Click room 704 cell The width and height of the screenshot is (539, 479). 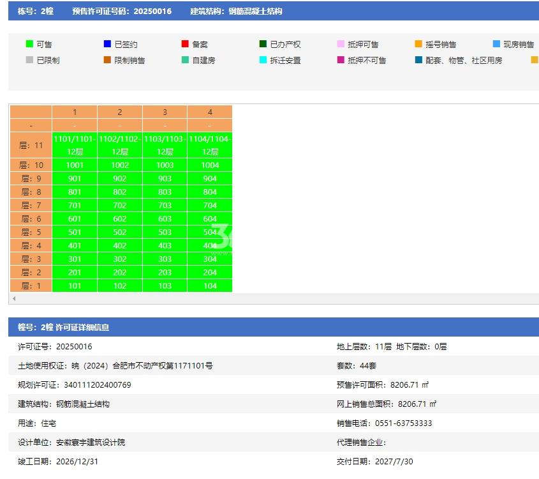pos(210,206)
